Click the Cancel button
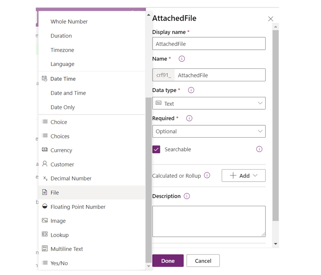 (x=203, y=261)
